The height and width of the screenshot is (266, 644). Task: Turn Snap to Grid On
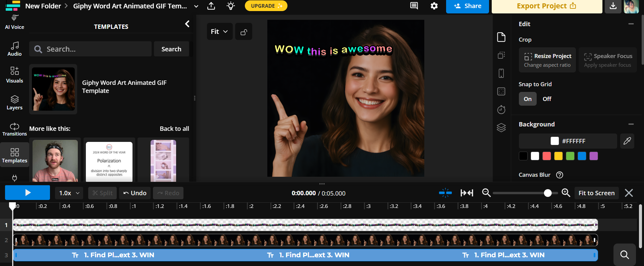[x=527, y=99]
